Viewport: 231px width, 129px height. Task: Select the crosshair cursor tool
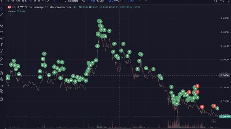coord(2,8)
